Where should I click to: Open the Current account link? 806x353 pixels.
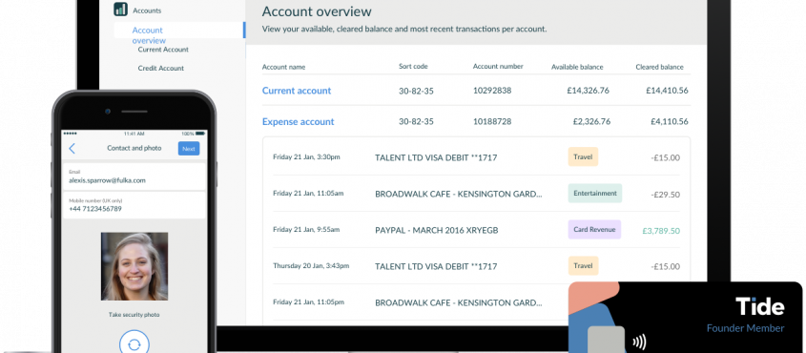[x=297, y=91]
